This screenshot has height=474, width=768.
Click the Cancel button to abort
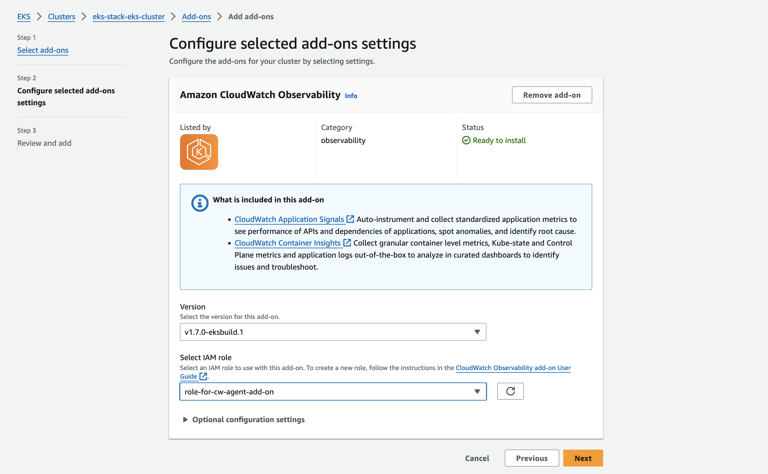click(477, 458)
